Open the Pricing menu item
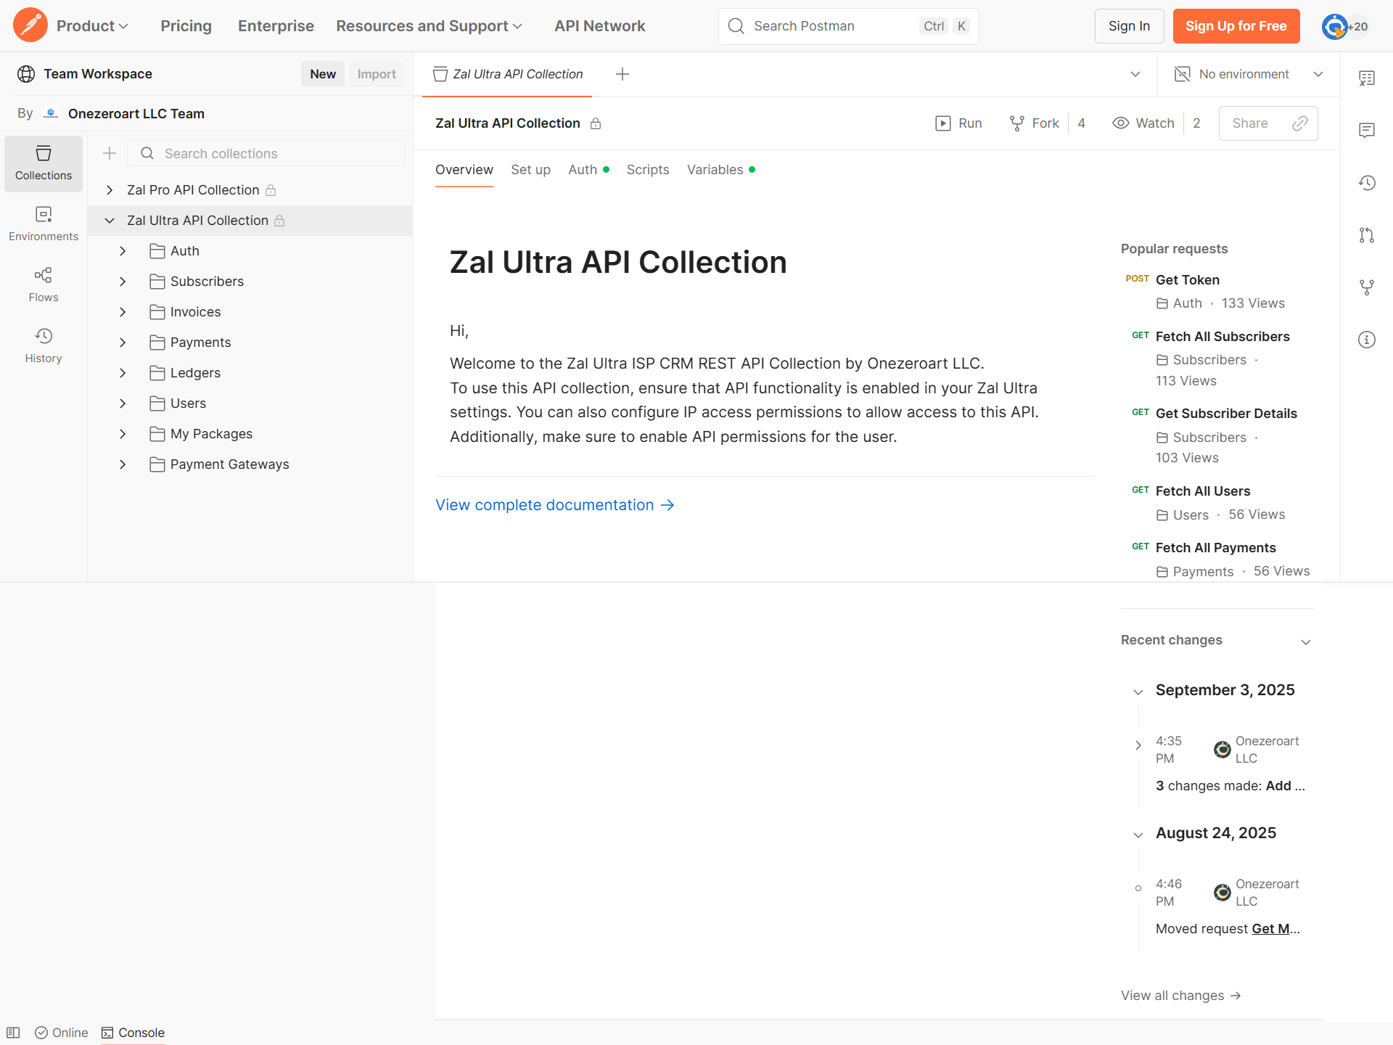The height and width of the screenshot is (1045, 1393). click(186, 26)
